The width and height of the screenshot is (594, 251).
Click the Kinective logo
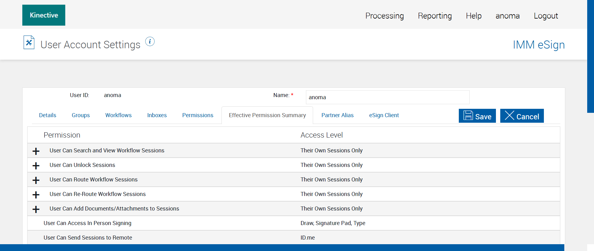(x=44, y=15)
